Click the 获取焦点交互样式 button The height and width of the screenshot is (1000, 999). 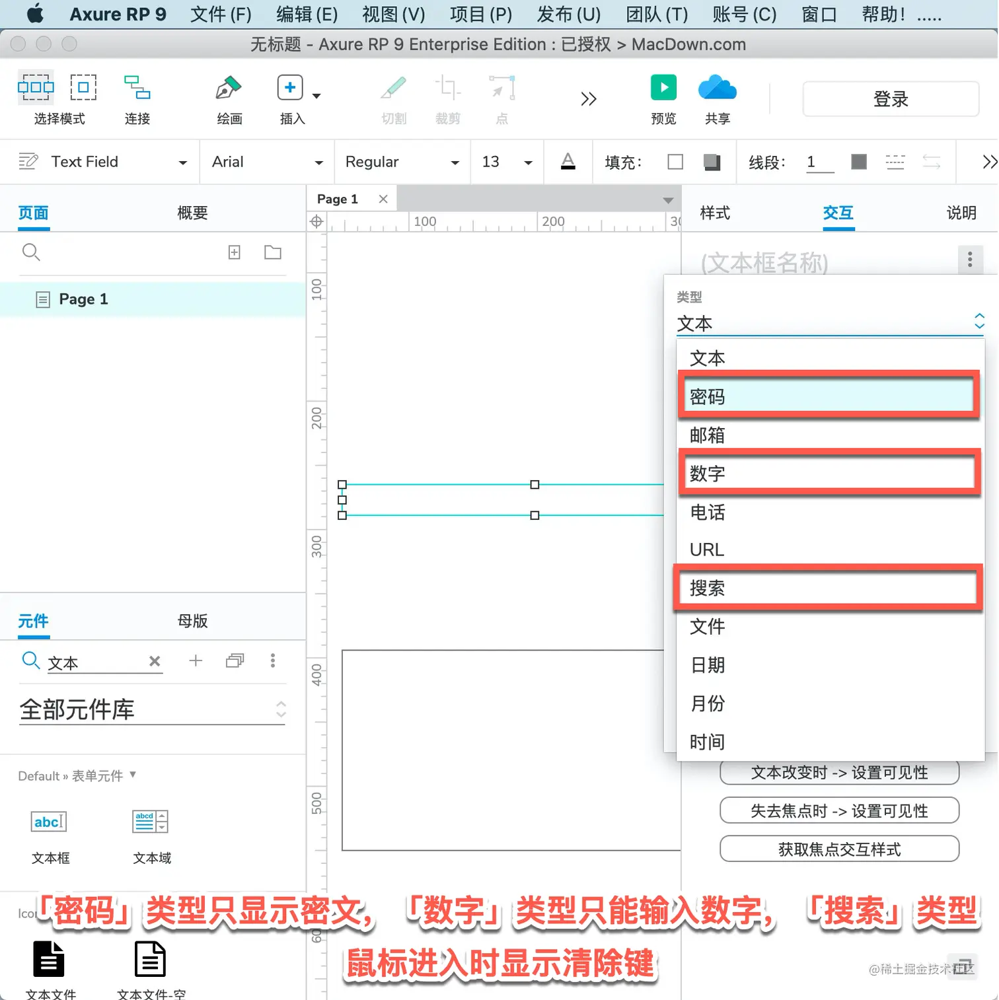839,849
